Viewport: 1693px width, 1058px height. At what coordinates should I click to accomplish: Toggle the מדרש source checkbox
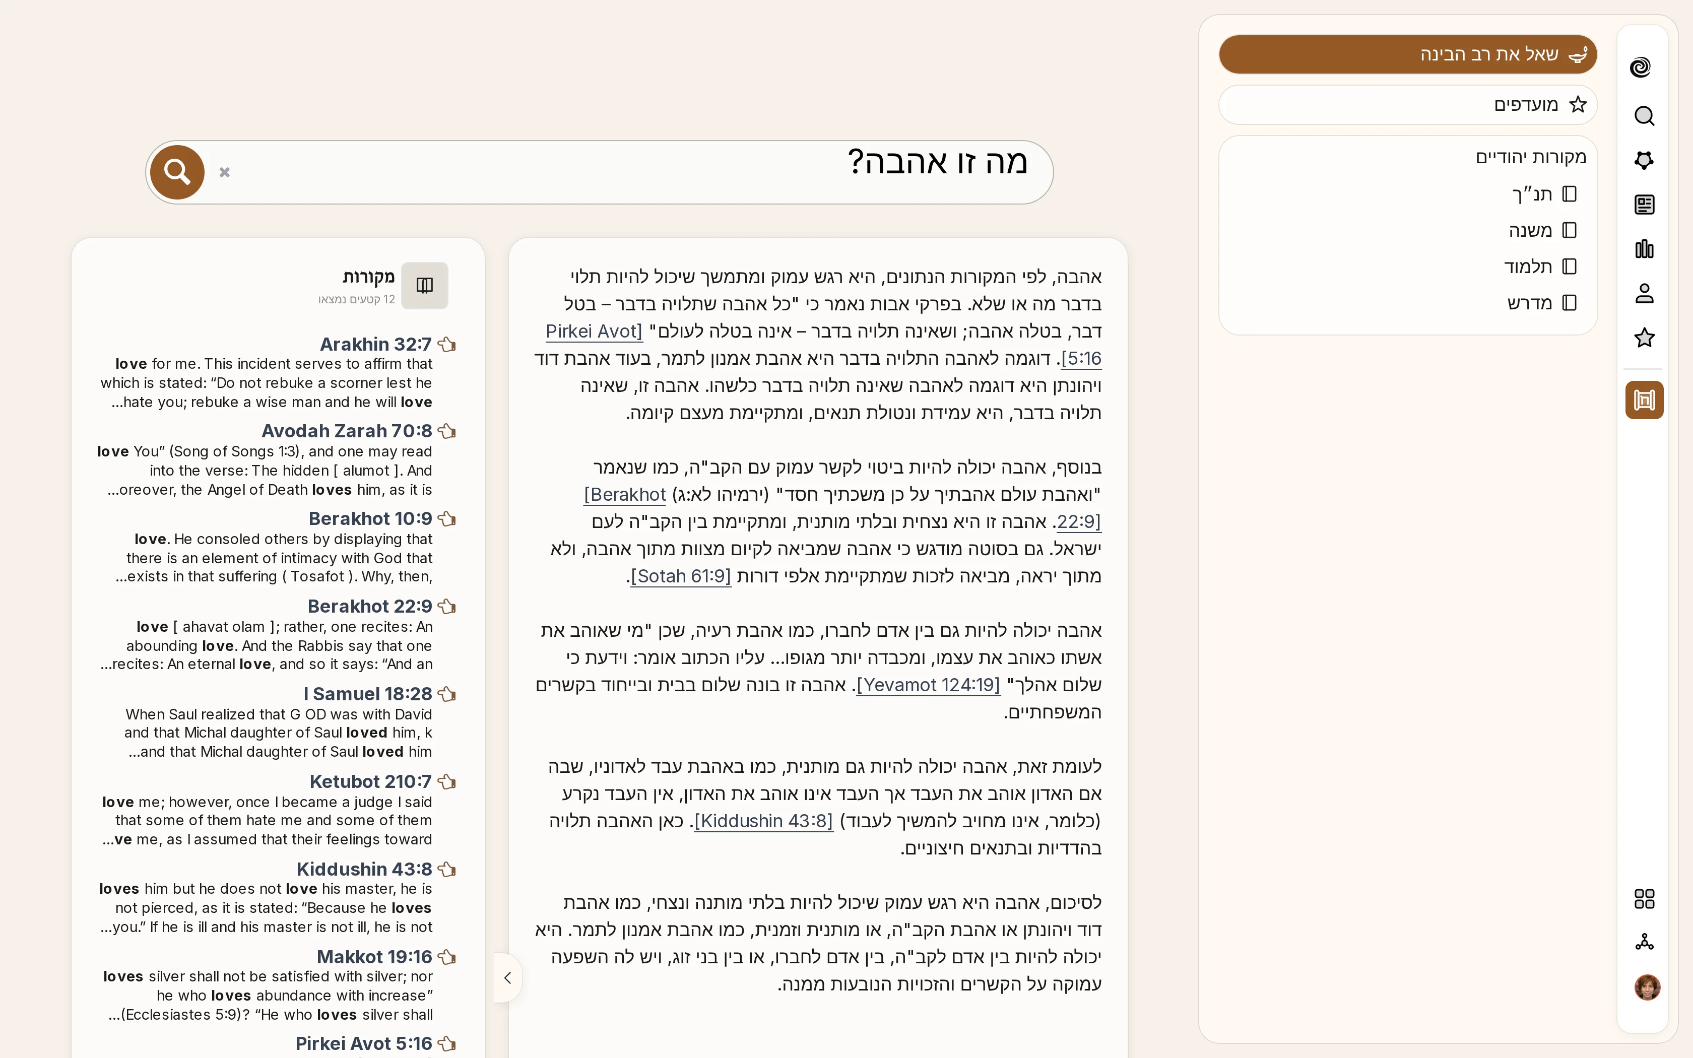(x=1569, y=303)
